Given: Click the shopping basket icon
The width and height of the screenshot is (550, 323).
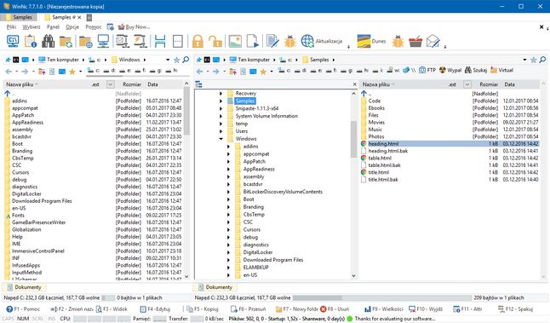Looking at the screenshot, I should point(415,41).
